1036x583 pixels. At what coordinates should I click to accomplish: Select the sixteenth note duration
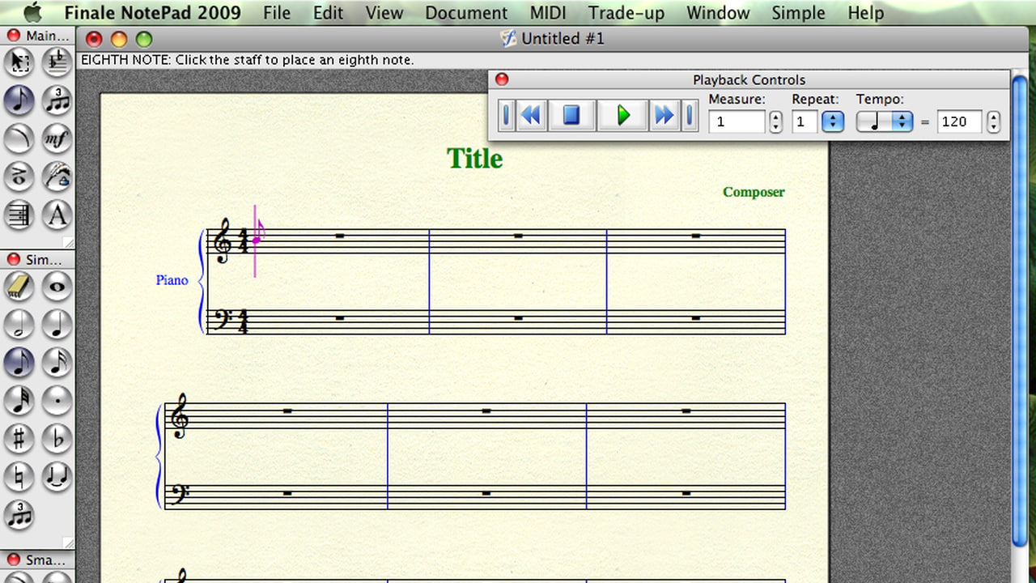pos(57,362)
